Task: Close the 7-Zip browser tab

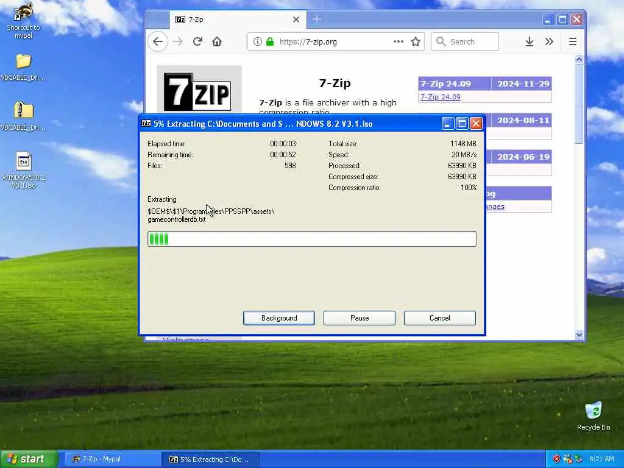Action: [x=296, y=19]
